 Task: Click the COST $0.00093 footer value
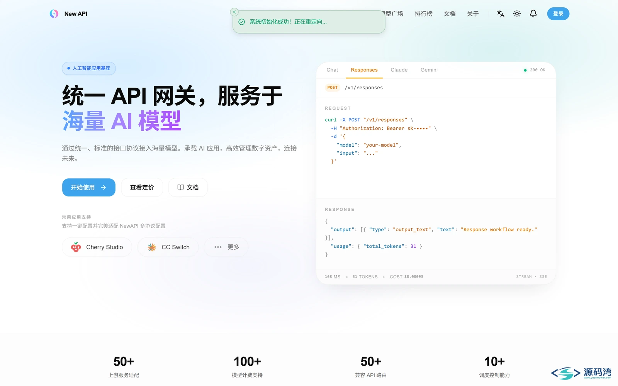(x=406, y=277)
